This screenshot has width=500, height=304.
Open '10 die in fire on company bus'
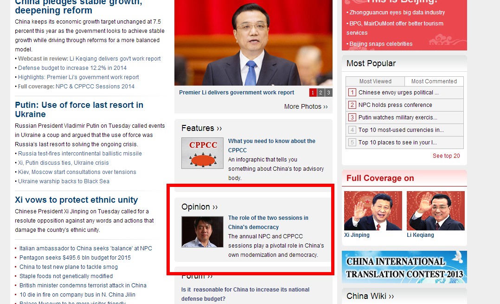(x=77, y=294)
